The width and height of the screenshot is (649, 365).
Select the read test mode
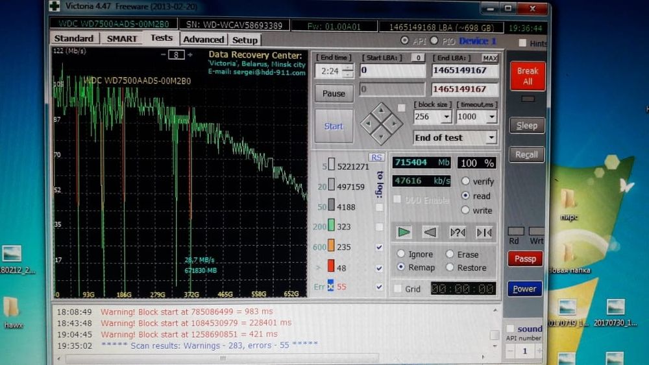click(x=465, y=196)
